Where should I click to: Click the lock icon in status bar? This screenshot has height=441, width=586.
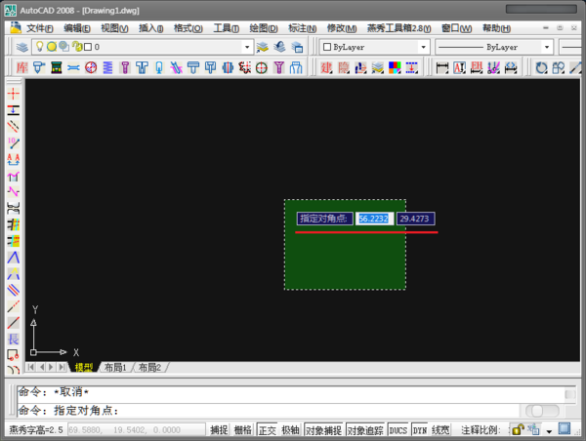[x=517, y=429]
